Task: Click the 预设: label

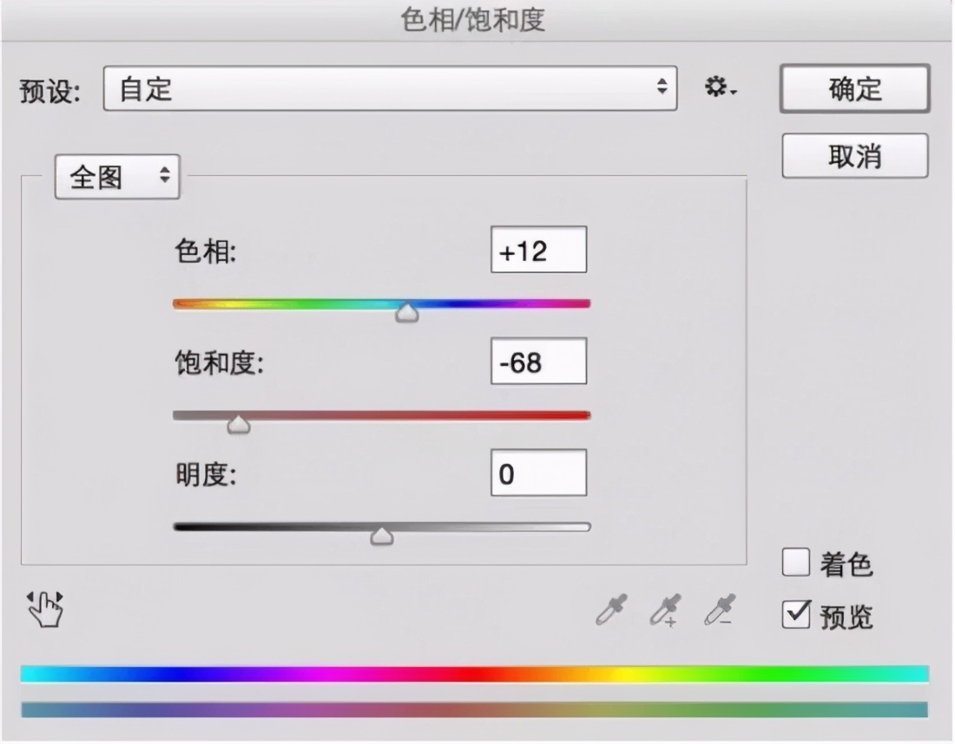Action: click(50, 92)
